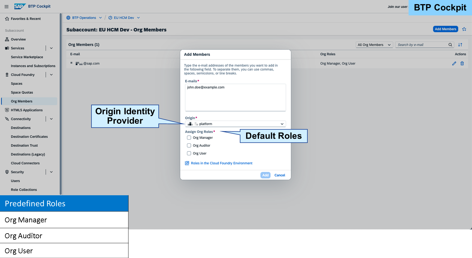Collapse the Cloud Foundry section chevron
472x258 pixels.
[x=51, y=75]
